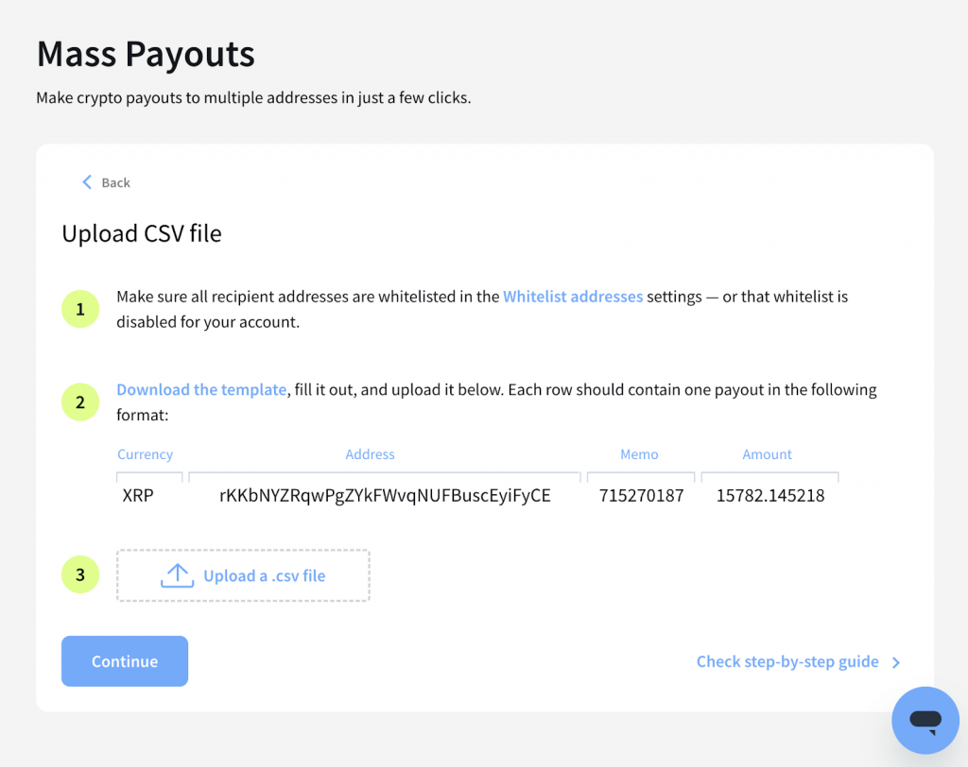The height and width of the screenshot is (767, 968).
Task: Click the Amount column header
Action: [767, 454]
